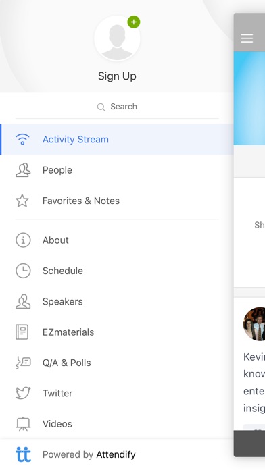The width and height of the screenshot is (265, 470).
Task: Follow the Powered by Attendify link
Action: point(89,454)
